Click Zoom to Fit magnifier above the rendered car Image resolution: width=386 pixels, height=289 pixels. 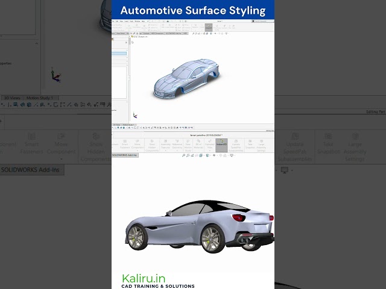[183, 155]
